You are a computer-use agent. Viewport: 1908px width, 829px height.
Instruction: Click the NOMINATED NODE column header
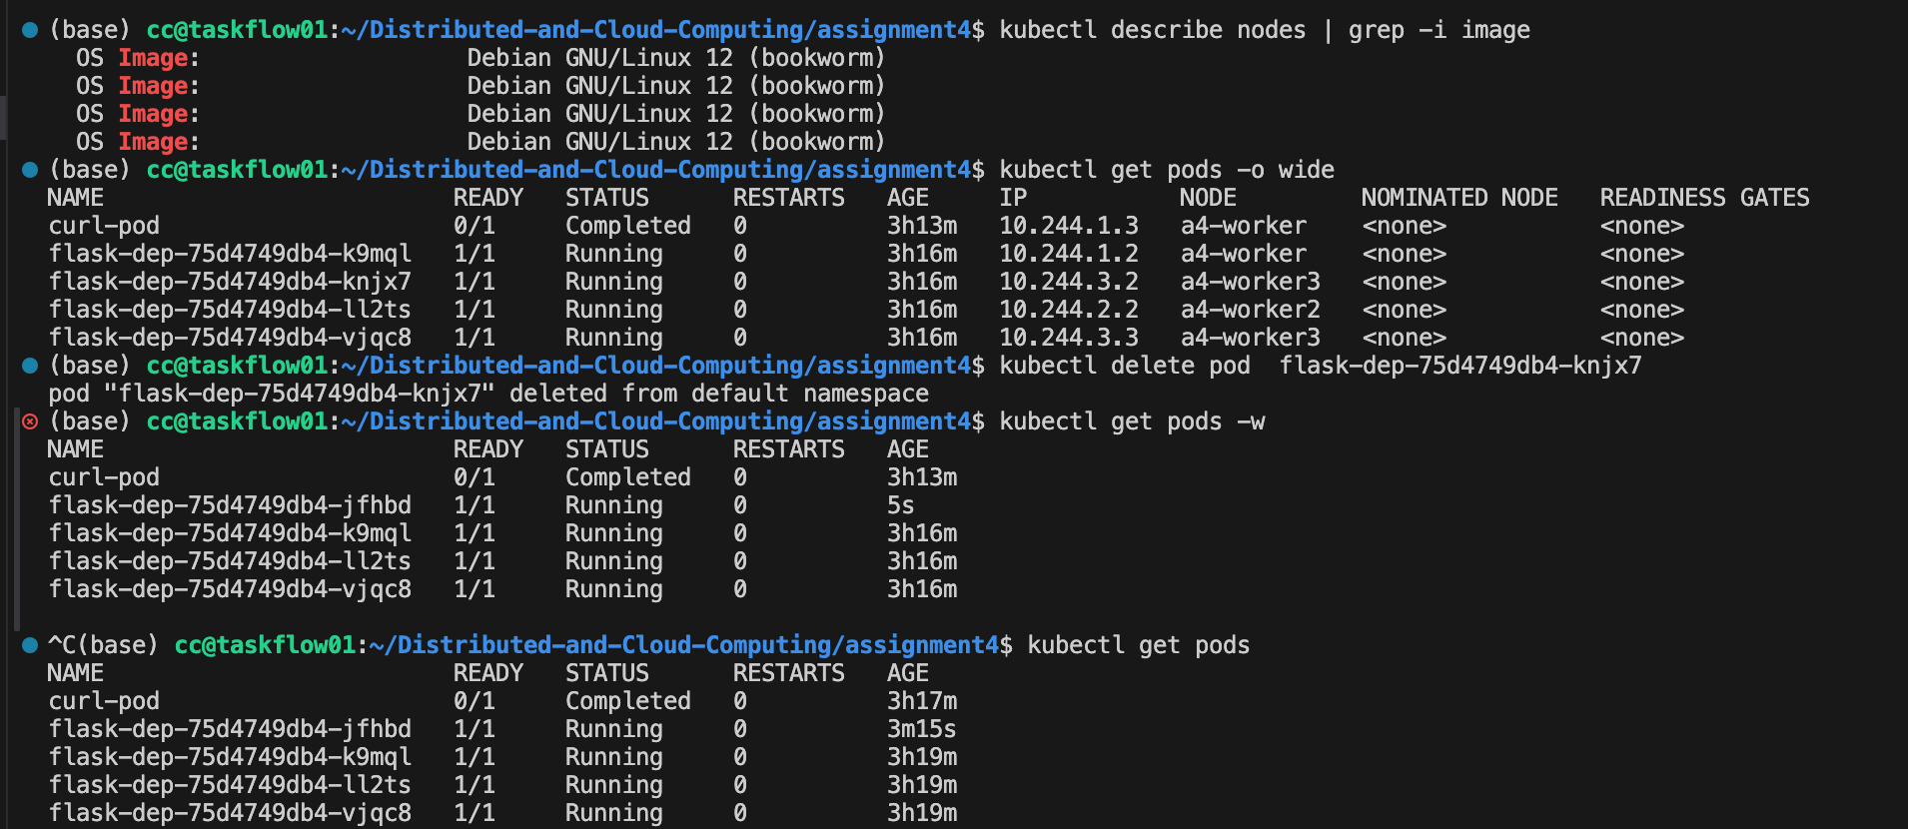pos(1458,198)
